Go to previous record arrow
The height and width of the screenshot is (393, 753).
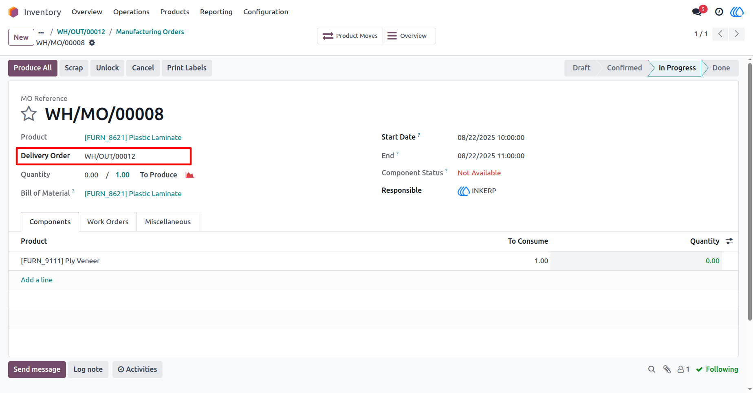720,34
